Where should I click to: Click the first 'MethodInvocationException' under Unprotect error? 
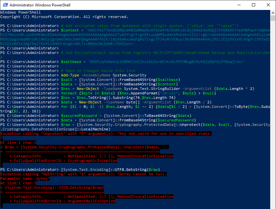click(146, 156)
